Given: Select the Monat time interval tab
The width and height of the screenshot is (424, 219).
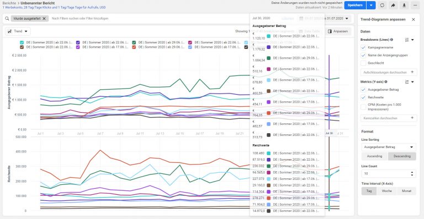Looking at the screenshot, I should pos(406,191).
